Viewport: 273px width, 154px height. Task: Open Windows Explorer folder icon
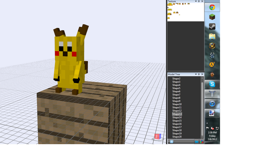(x=212, y=36)
